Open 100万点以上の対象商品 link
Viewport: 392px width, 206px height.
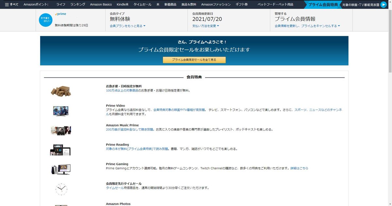122,90
